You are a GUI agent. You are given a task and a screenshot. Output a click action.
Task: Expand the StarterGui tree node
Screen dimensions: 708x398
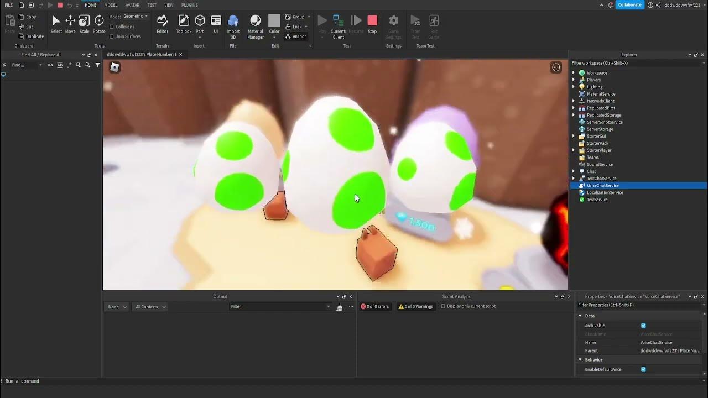pyautogui.click(x=574, y=136)
